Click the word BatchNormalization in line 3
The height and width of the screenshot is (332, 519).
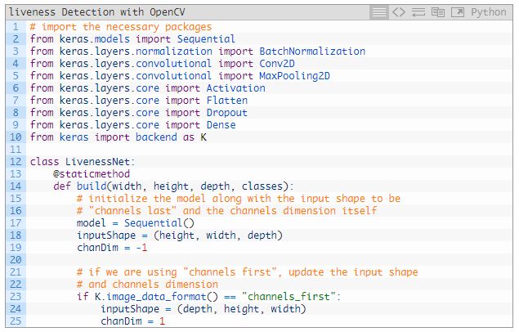click(306, 52)
